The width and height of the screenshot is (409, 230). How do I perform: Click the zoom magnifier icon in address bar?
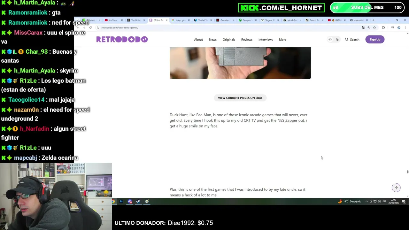369,28
